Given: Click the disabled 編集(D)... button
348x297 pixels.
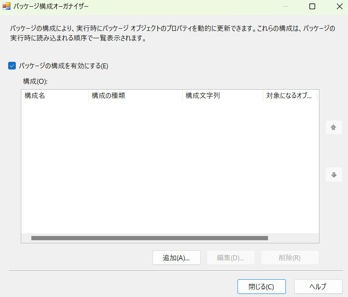Looking at the screenshot, I should [x=231, y=258].
